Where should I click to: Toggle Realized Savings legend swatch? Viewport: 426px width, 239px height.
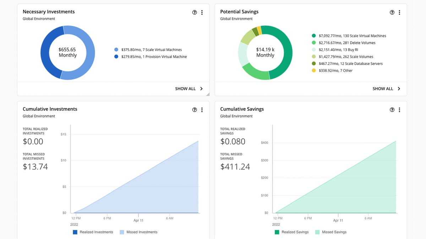pyautogui.click(x=277, y=232)
